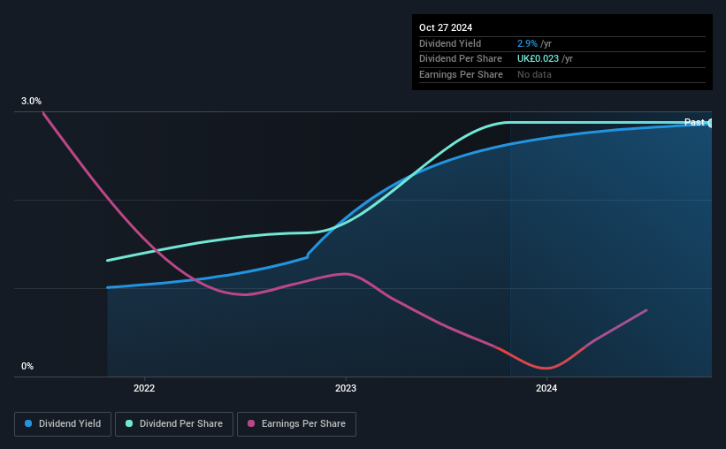Click the Earnings Per Share tooltip row label
The width and height of the screenshot is (726, 449).
point(461,74)
